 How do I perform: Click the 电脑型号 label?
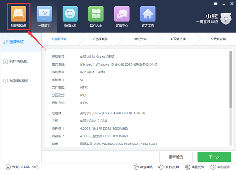pos(58,57)
